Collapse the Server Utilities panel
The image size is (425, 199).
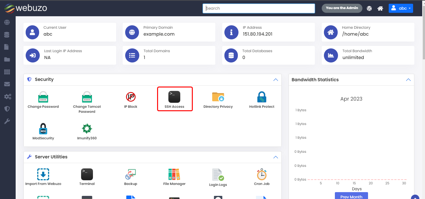click(x=275, y=157)
